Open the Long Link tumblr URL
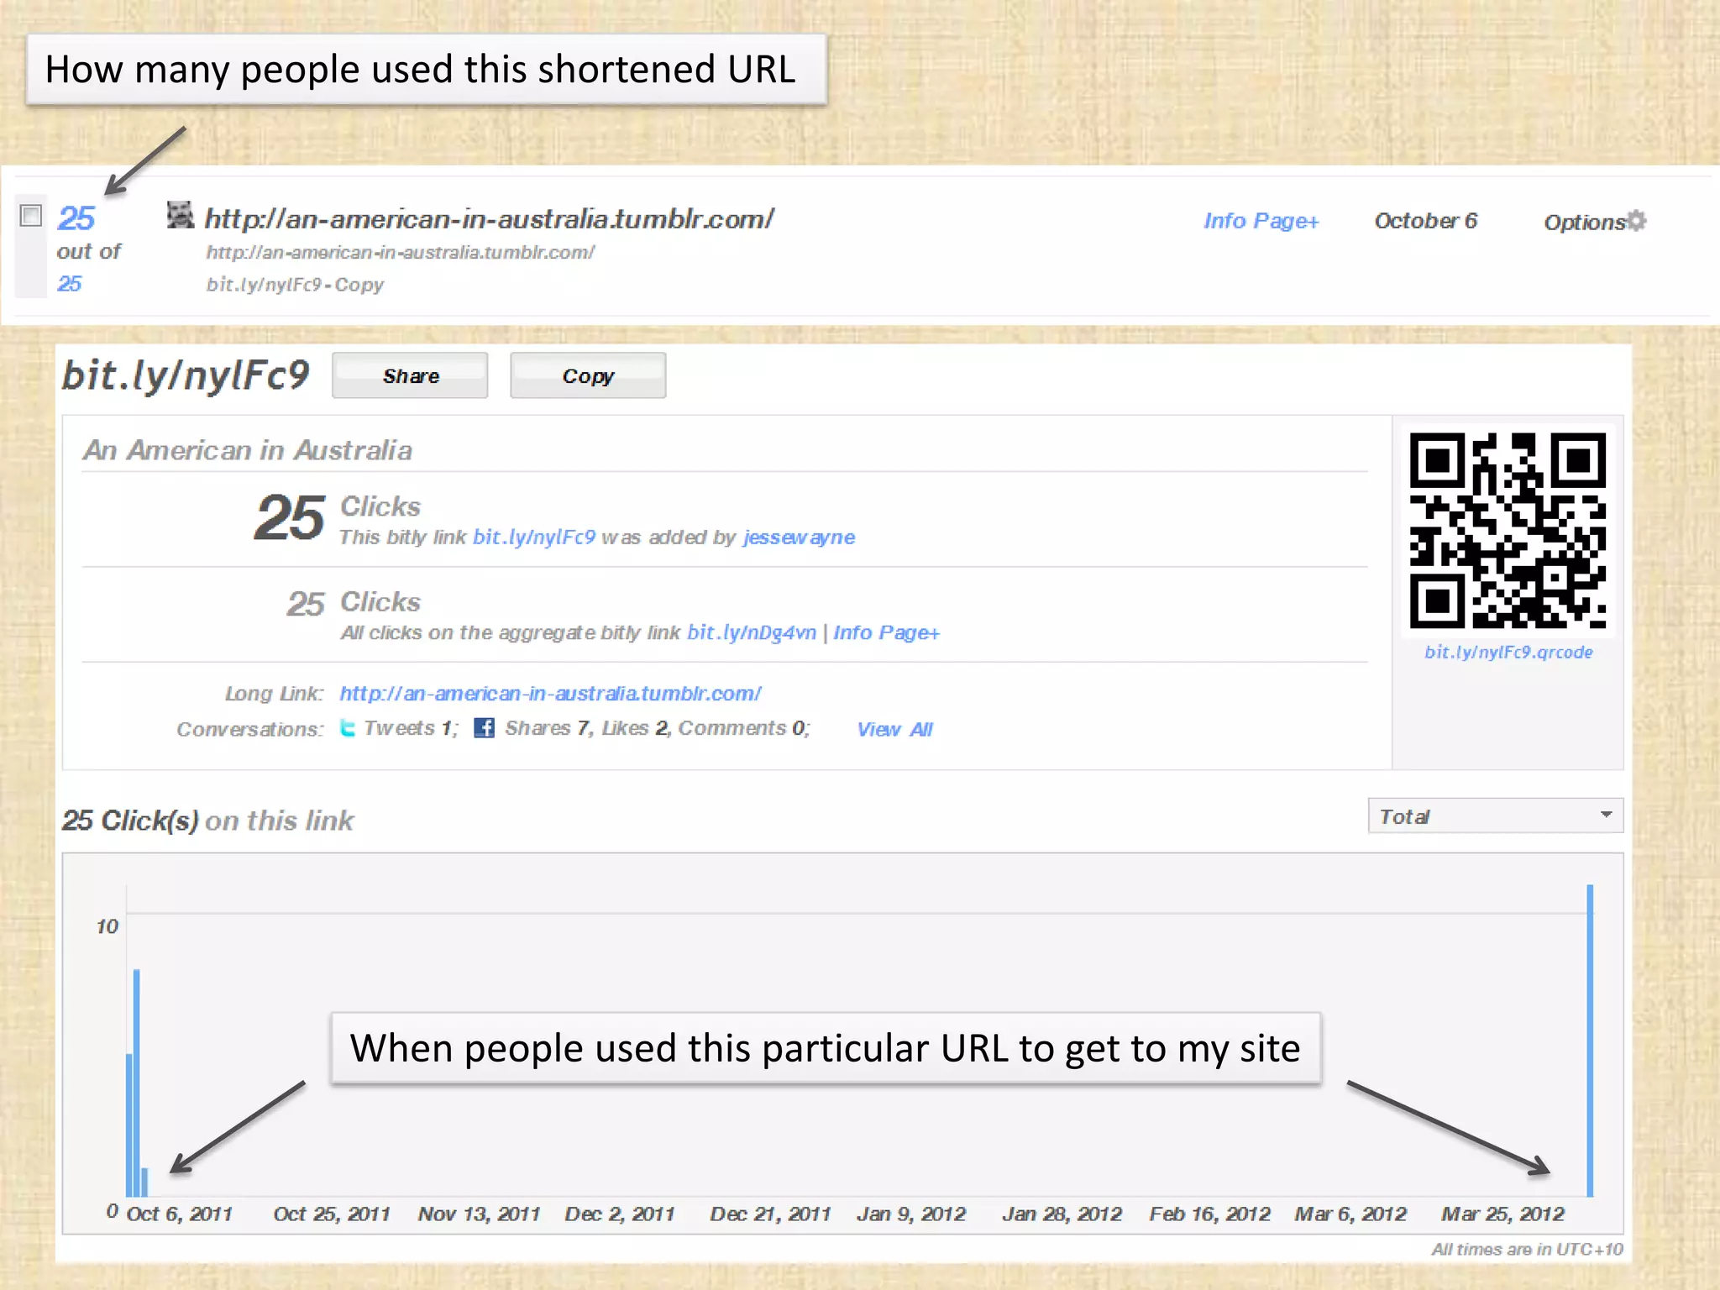 550,694
